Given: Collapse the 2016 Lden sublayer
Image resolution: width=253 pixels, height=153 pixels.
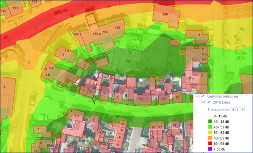Looking at the screenshot, I should point(203,102).
